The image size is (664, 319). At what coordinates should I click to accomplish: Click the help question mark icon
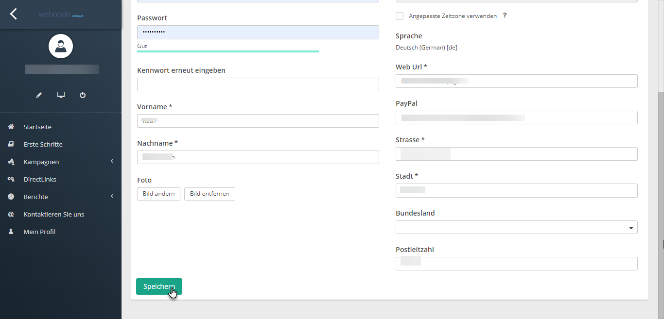point(505,16)
